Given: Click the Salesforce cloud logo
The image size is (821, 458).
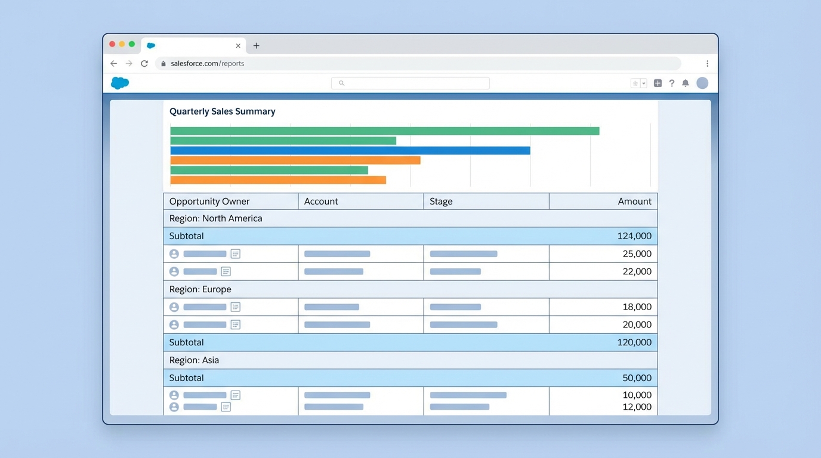Looking at the screenshot, I should [x=119, y=83].
